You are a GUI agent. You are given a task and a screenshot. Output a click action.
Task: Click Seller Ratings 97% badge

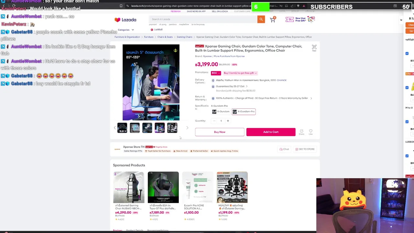click(x=133, y=151)
